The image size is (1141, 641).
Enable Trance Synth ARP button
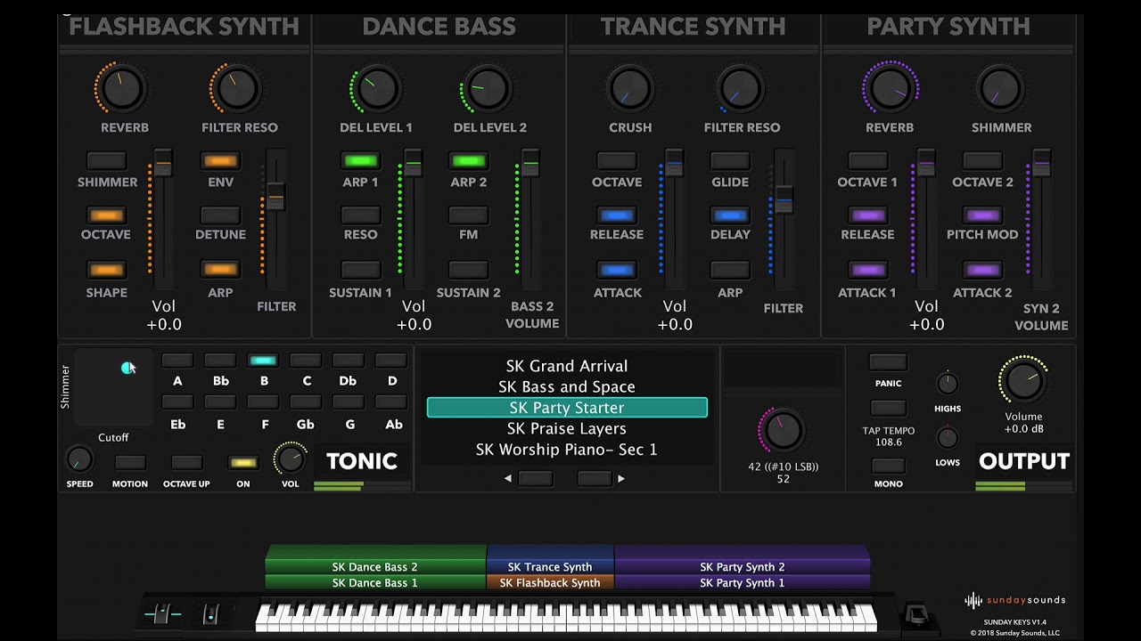point(730,270)
